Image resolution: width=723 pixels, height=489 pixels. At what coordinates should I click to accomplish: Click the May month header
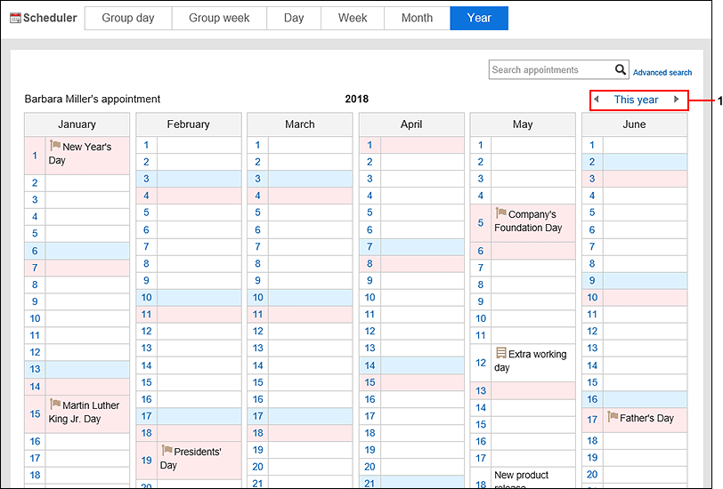click(x=523, y=124)
